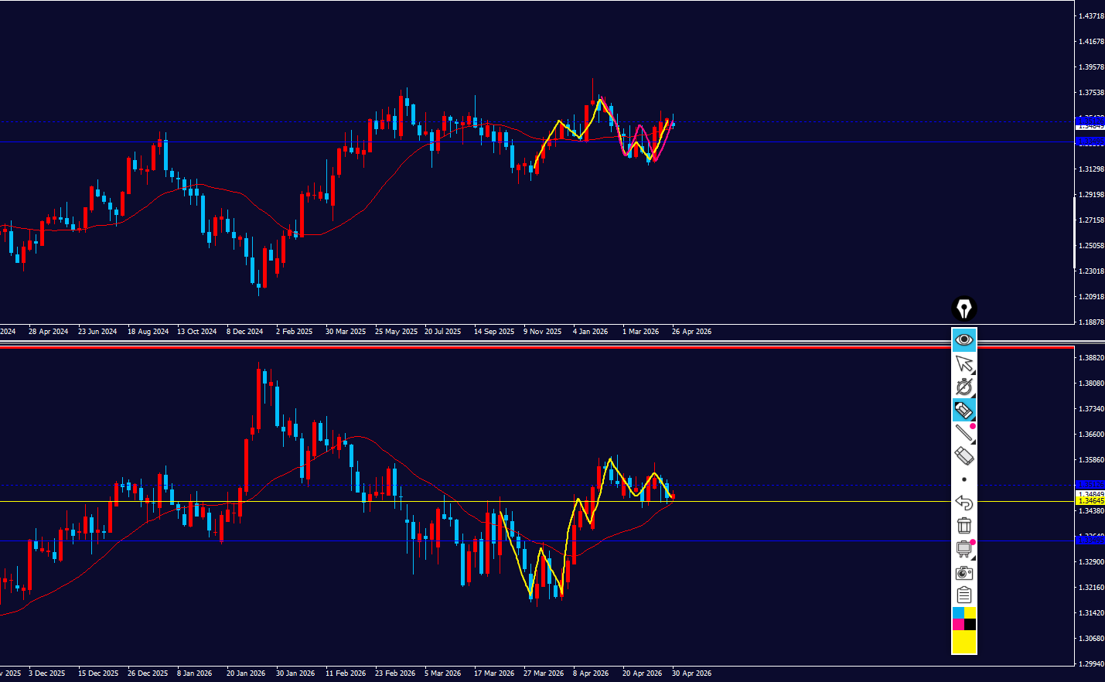The height and width of the screenshot is (682, 1105).
Task: Click the 1.34645 yellow price label
Action: click(1090, 501)
